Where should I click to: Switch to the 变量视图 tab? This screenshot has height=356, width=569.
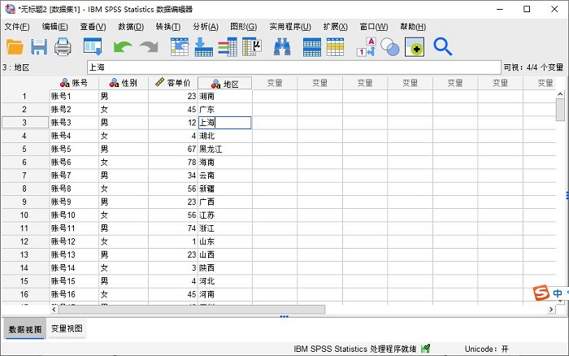tap(67, 329)
